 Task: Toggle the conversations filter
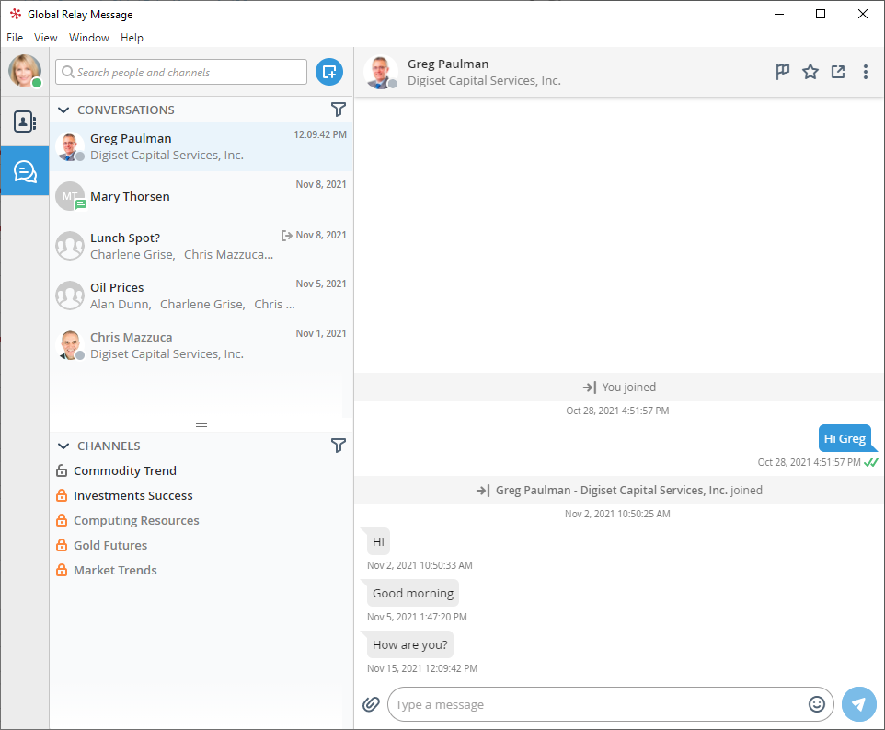[x=339, y=109]
